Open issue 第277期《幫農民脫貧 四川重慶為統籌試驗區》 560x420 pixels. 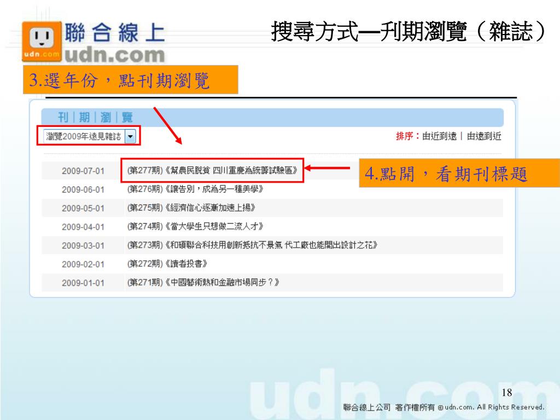point(213,171)
